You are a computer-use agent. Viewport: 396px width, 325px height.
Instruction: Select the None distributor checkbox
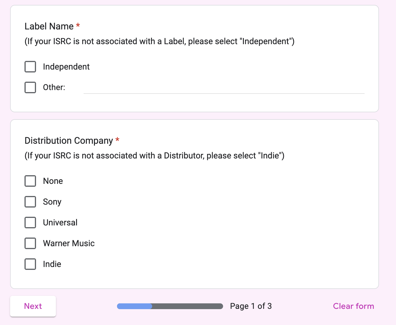point(30,181)
